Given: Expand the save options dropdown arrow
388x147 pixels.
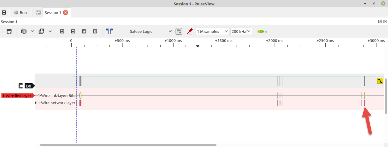Looking at the screenshot, I should (50, 31).
